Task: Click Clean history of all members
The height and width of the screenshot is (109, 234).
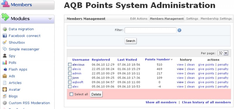Action: [206, 102]
